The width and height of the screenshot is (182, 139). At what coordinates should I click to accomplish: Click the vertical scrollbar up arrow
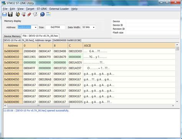177,45
